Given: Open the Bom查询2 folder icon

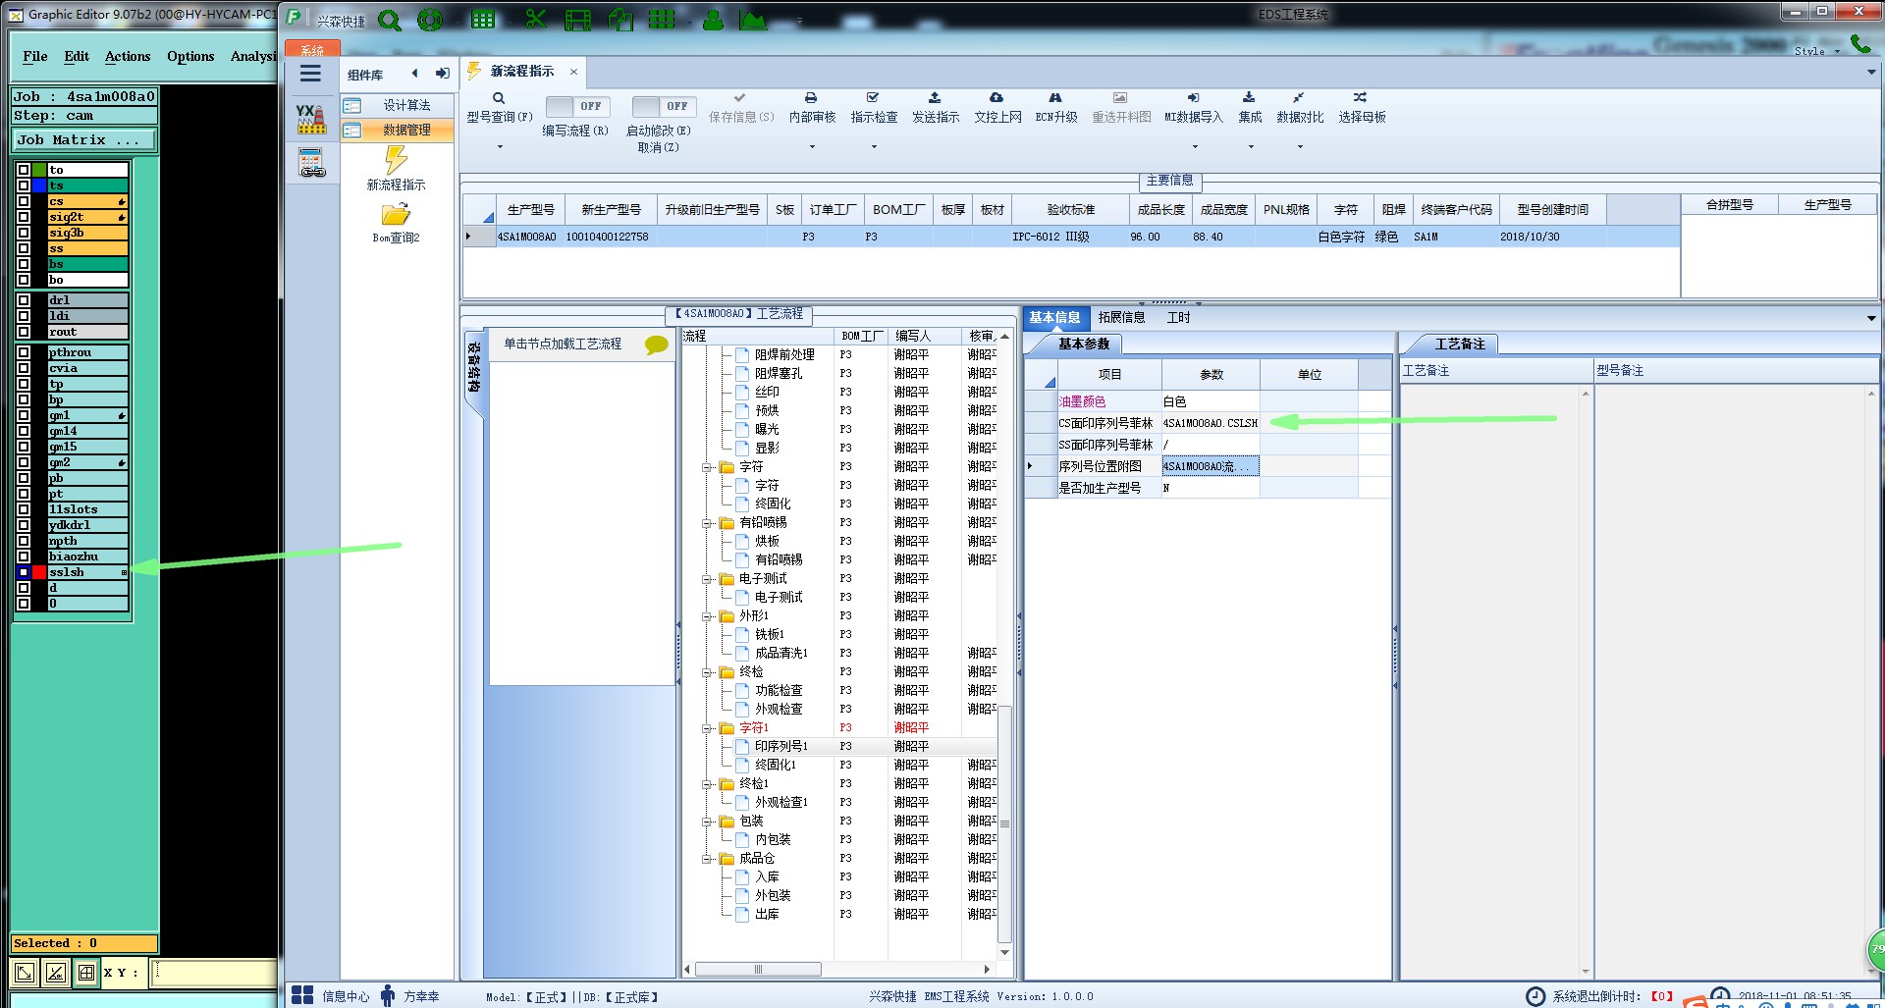Looking at the screenshot, I should click(x=396, y=214).
